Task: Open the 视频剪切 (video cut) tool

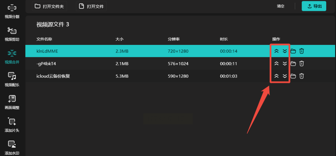Action: coord(12,34)
